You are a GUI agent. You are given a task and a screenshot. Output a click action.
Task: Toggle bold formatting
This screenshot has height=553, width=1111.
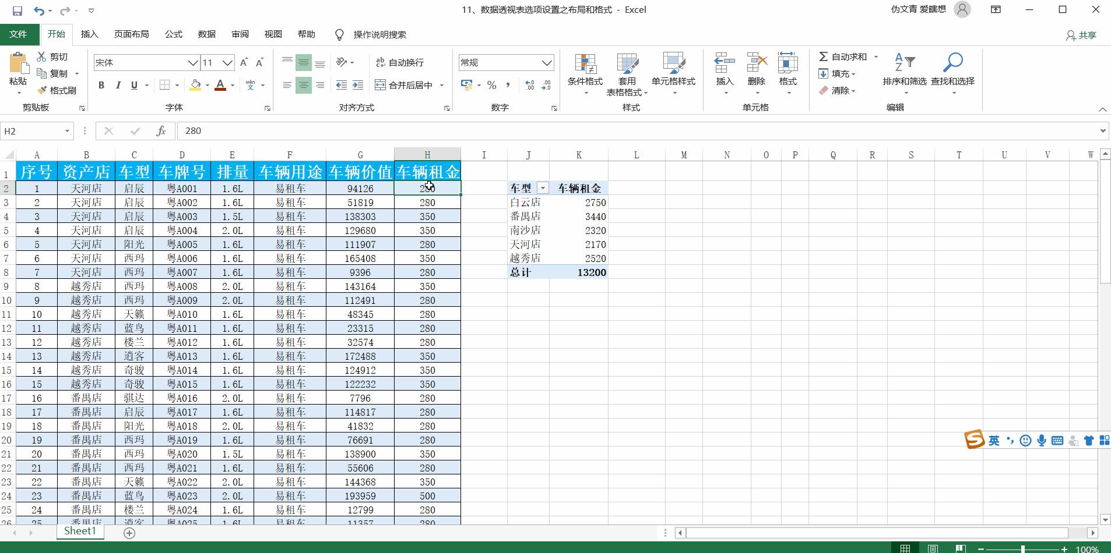(100, 85)
